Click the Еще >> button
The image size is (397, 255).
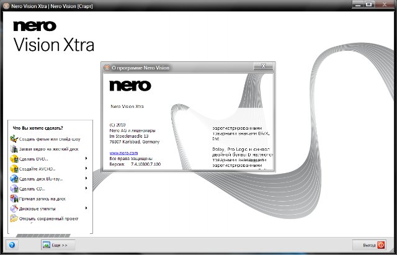[x=58, y=245]
